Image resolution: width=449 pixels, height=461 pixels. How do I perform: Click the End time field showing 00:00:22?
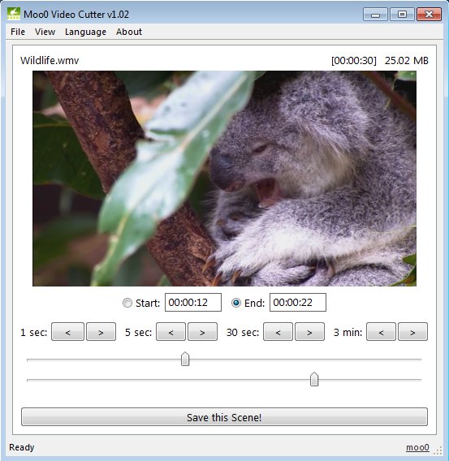(298, 302)
